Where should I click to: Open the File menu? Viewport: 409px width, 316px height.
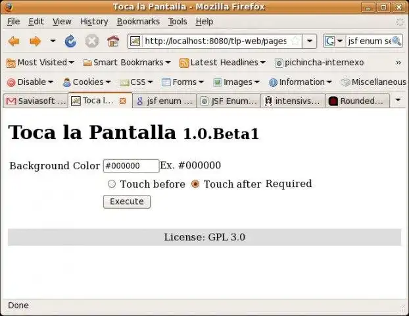tap(13, 22)
